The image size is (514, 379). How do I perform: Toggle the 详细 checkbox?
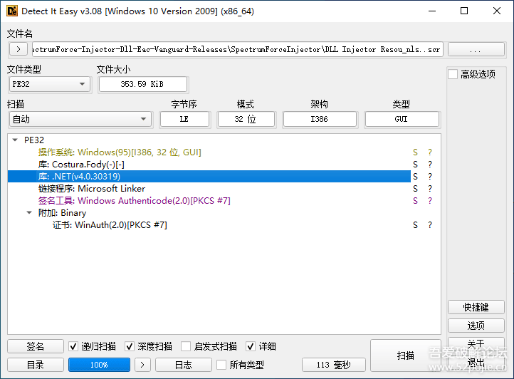(251, 346)
